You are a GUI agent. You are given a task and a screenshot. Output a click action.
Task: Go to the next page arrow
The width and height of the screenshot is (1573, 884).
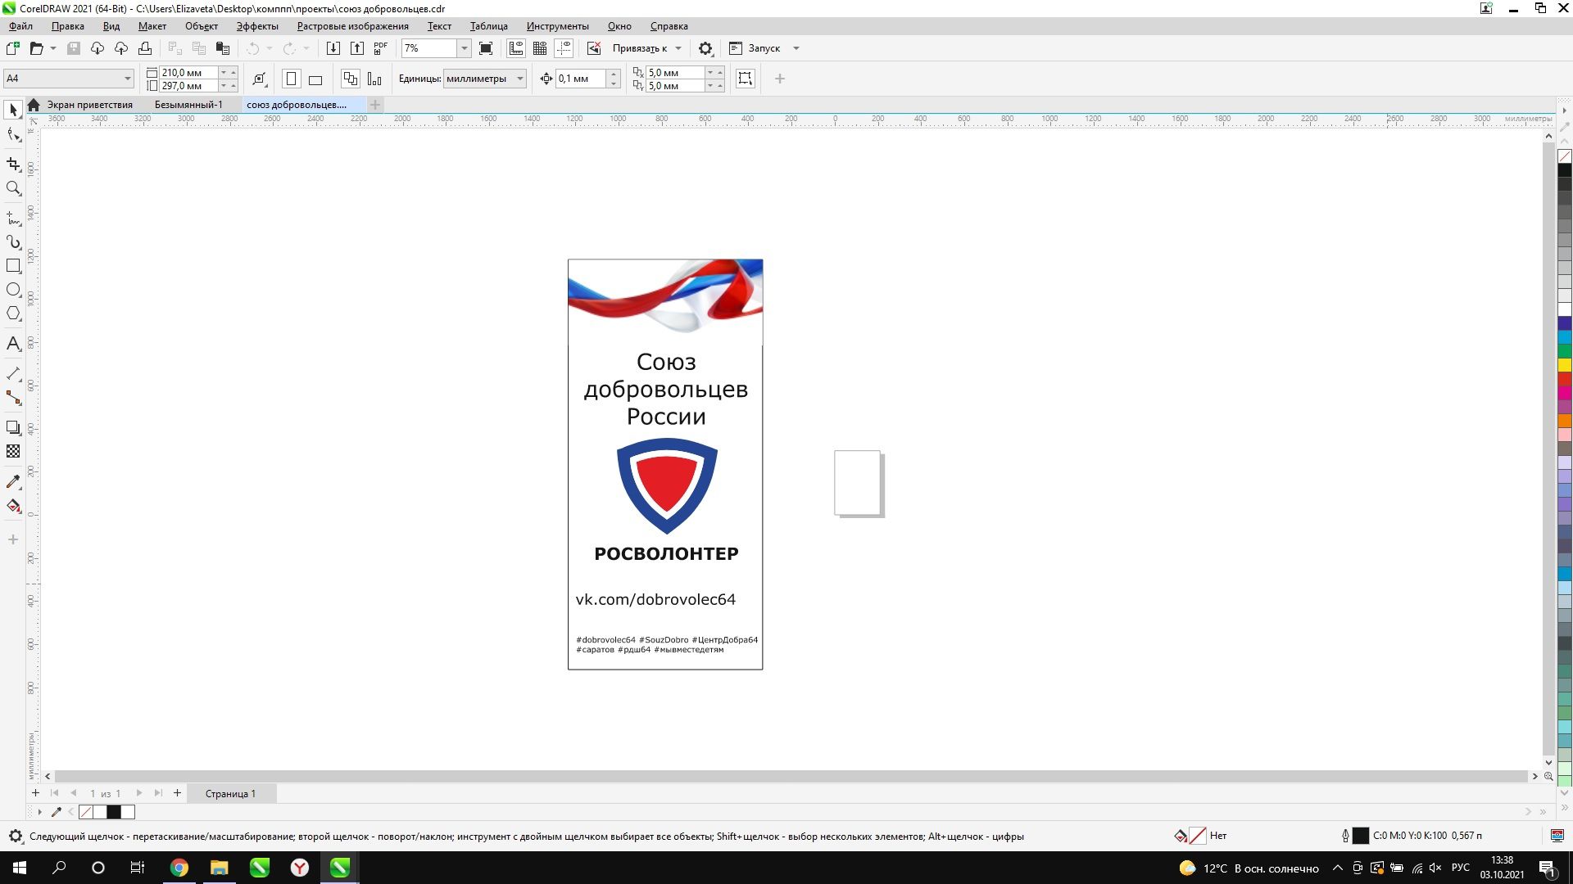coord(139,792)
